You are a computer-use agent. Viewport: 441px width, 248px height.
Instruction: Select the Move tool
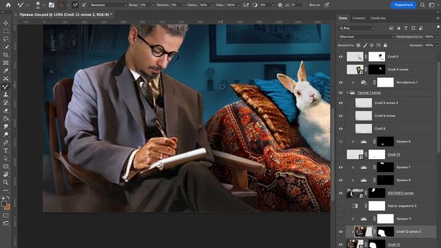pos(6,23)
